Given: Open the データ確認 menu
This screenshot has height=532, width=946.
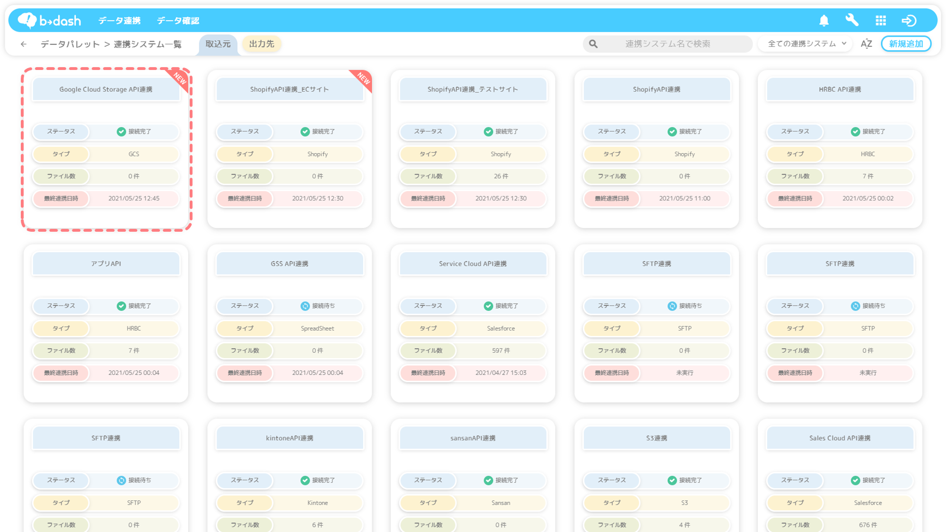Looking at the screenshot, I should (x=178, y=20).
